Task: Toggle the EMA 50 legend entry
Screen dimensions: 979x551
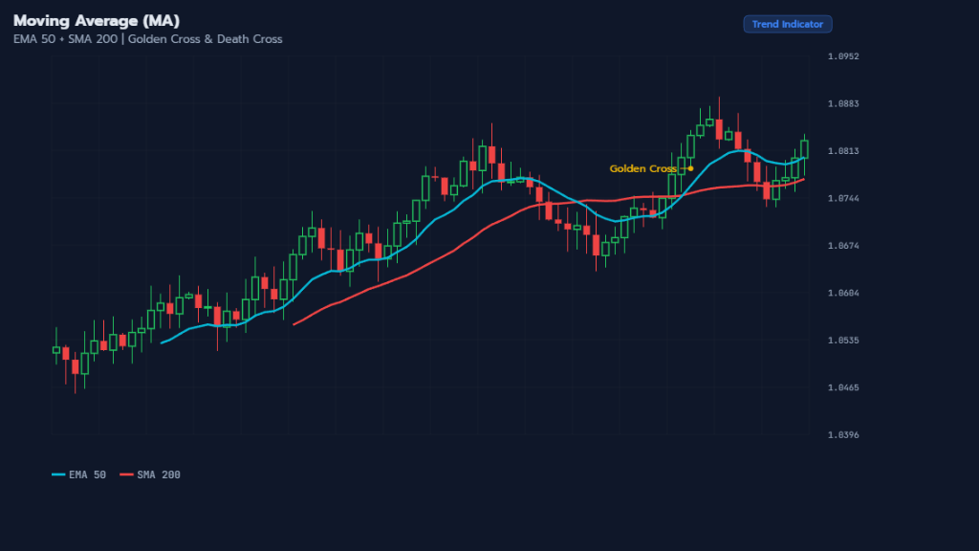Action: (82, 474)
